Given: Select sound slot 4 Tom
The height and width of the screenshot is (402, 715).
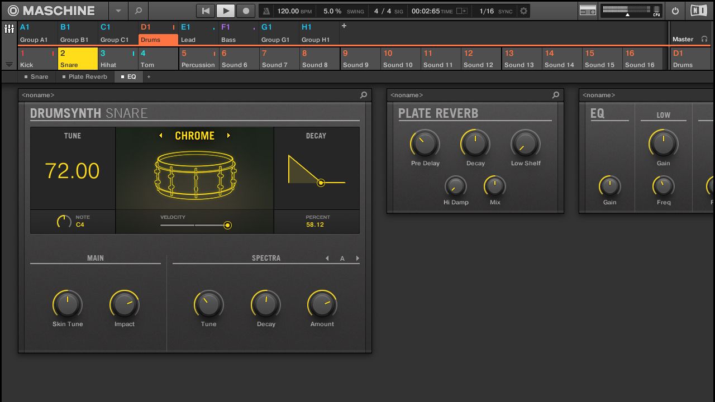Looking at the screenshot, I should [159, 59].
